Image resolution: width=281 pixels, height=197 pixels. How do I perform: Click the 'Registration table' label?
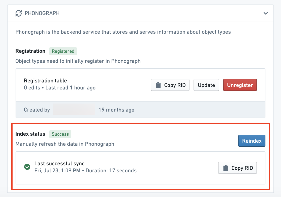point(45,81)
